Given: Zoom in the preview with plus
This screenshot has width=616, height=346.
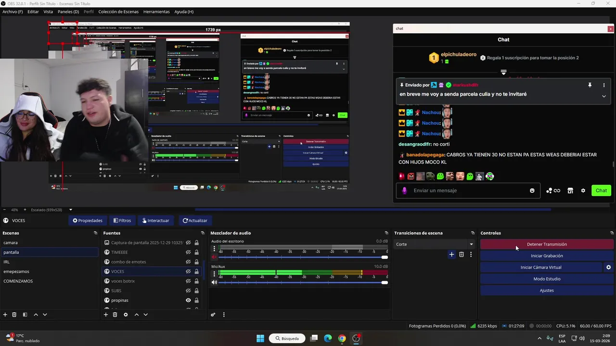Looking at the screenshot, I should [x=25, y=210].
